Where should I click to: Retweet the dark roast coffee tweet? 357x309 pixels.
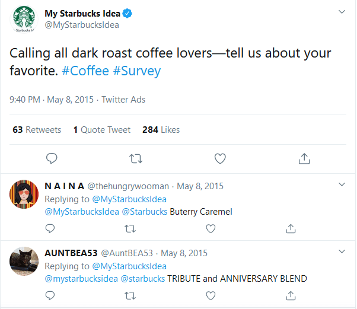tap(136, 158)
